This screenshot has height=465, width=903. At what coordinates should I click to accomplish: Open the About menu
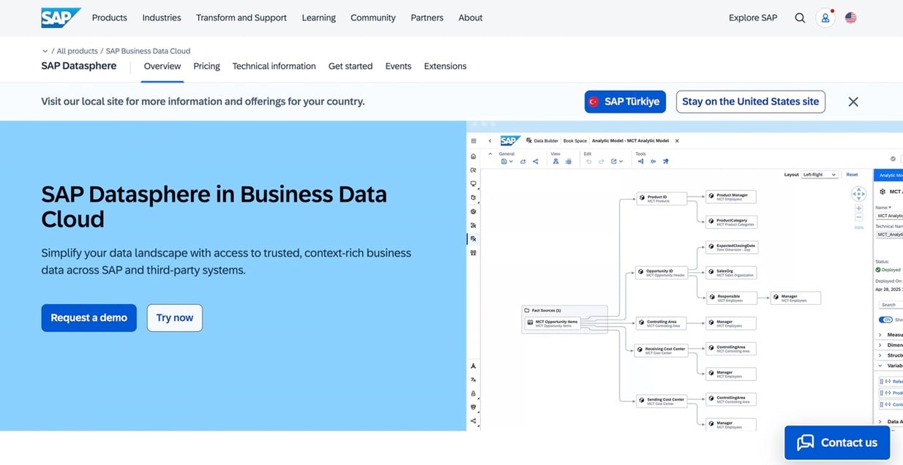click(471, 18)
